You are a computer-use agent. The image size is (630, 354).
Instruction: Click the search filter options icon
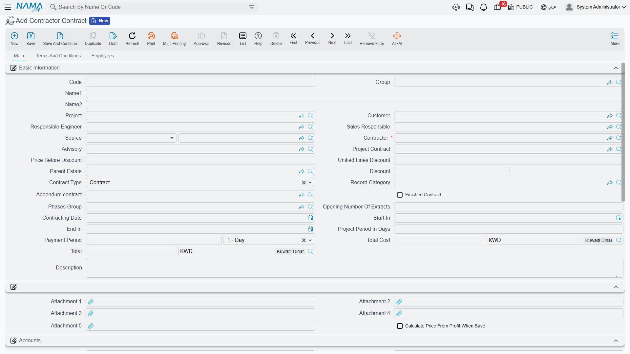coord(252,7)
